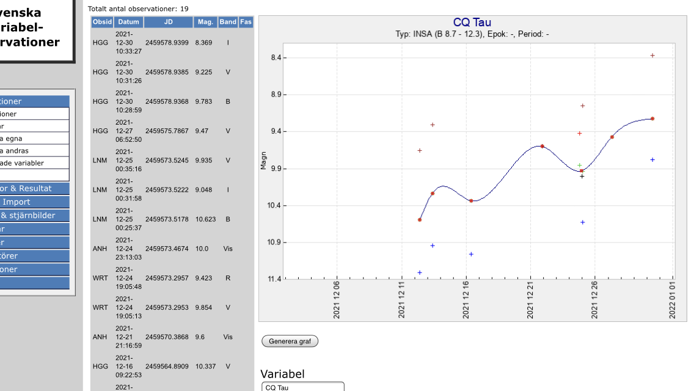Viewport: 694px width, 391px height.
Task: Click the last red dot on the curve
Action: point(652,119)
